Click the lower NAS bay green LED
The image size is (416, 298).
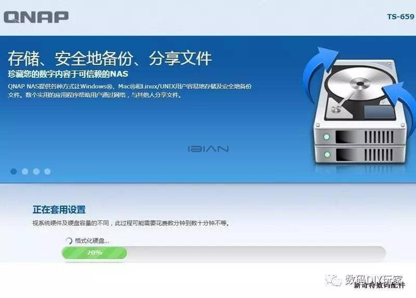[328, 154]
